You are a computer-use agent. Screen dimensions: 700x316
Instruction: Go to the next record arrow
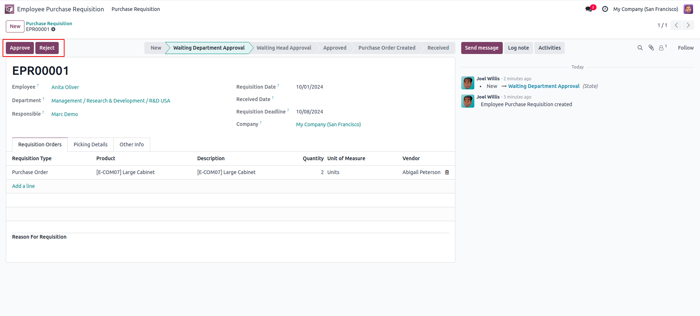[688, 25]
